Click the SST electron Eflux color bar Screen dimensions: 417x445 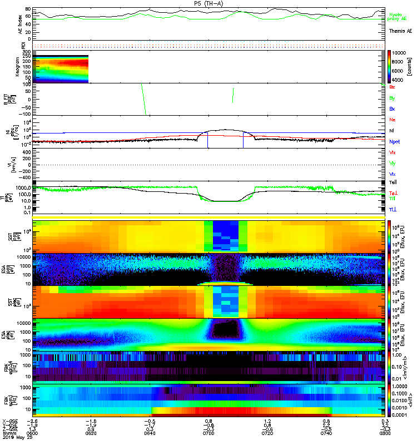pos(389,302)
